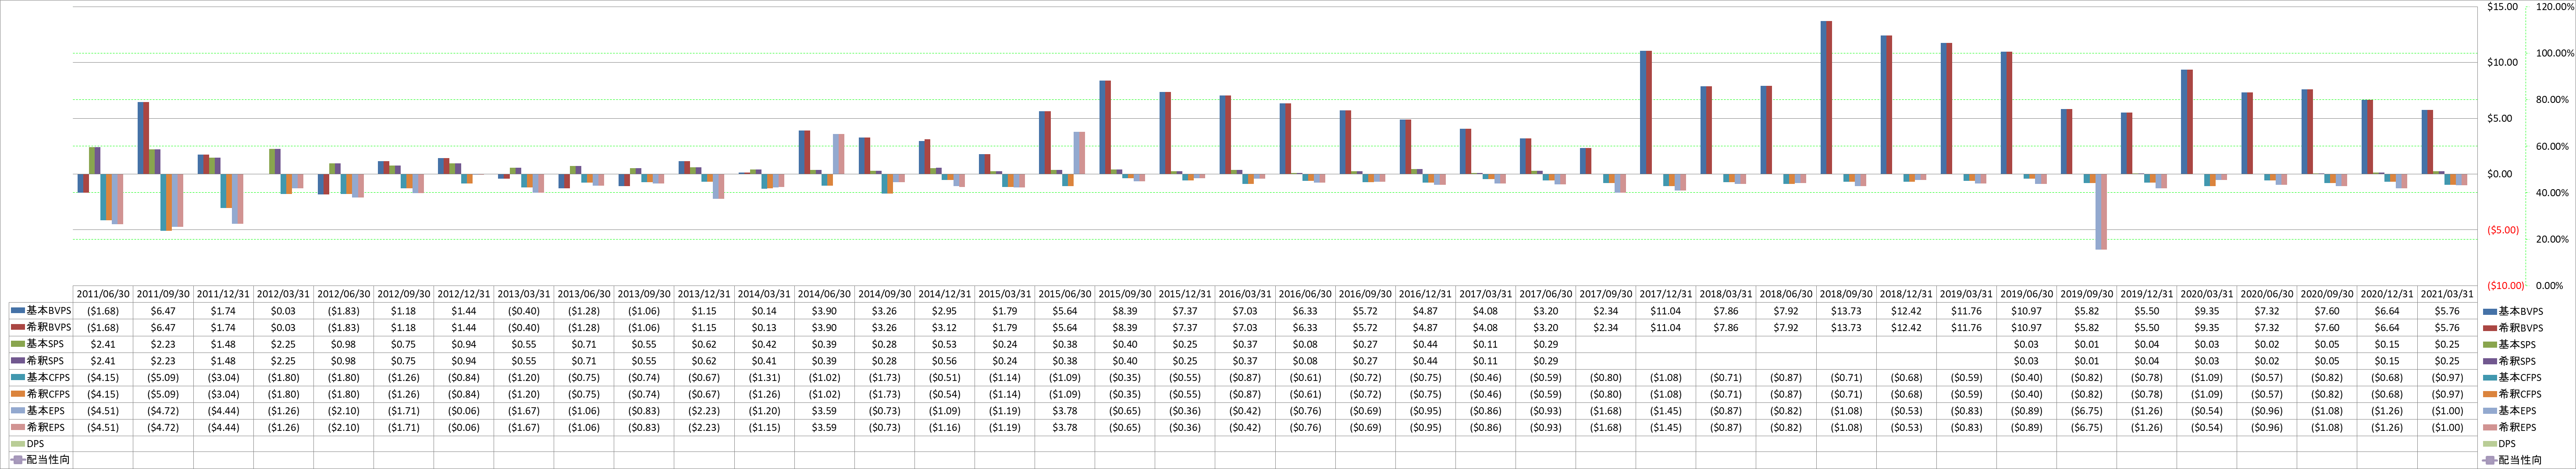Click $3.59 基本EPS cell for 2014/06/30
2576x469 pixels.
pyautogui.click(x=825, y=410)
